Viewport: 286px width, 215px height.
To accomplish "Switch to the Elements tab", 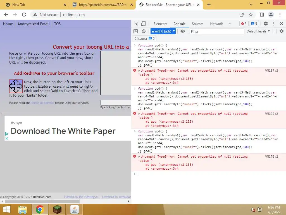I will 160,24.
